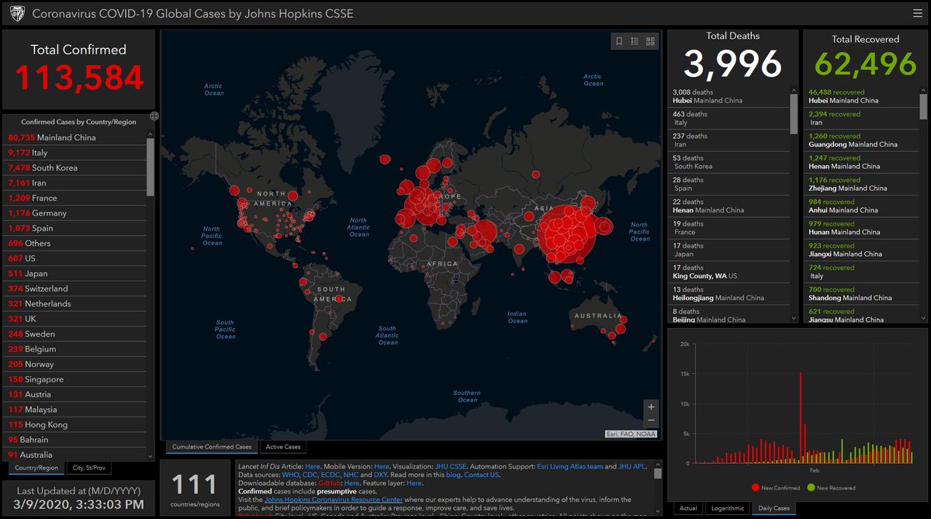The height and width of the screenshot is (519, 931).
Task: Select South Korea in the confirmed list
Action: [75, 168]
